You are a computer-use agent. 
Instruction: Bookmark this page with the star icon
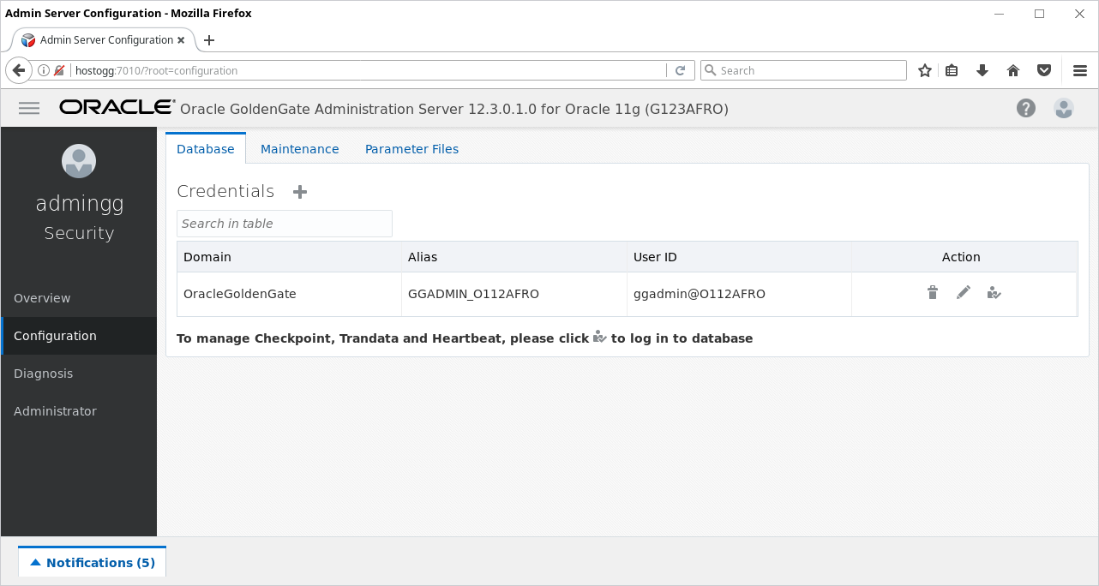[925, 70]
